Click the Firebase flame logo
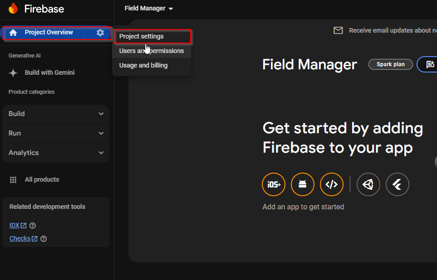Screen dimensions: 437x280 coord(13,8)
